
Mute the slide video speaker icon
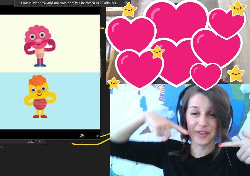pyautogui.click(x=81, y=136)
